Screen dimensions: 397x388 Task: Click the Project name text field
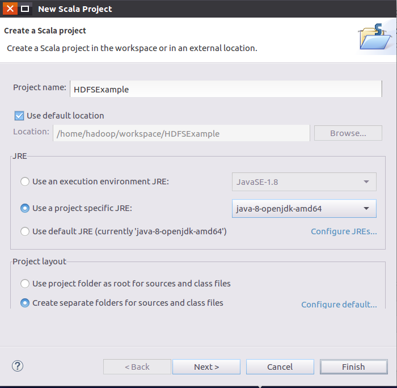(x=226, y=89)
